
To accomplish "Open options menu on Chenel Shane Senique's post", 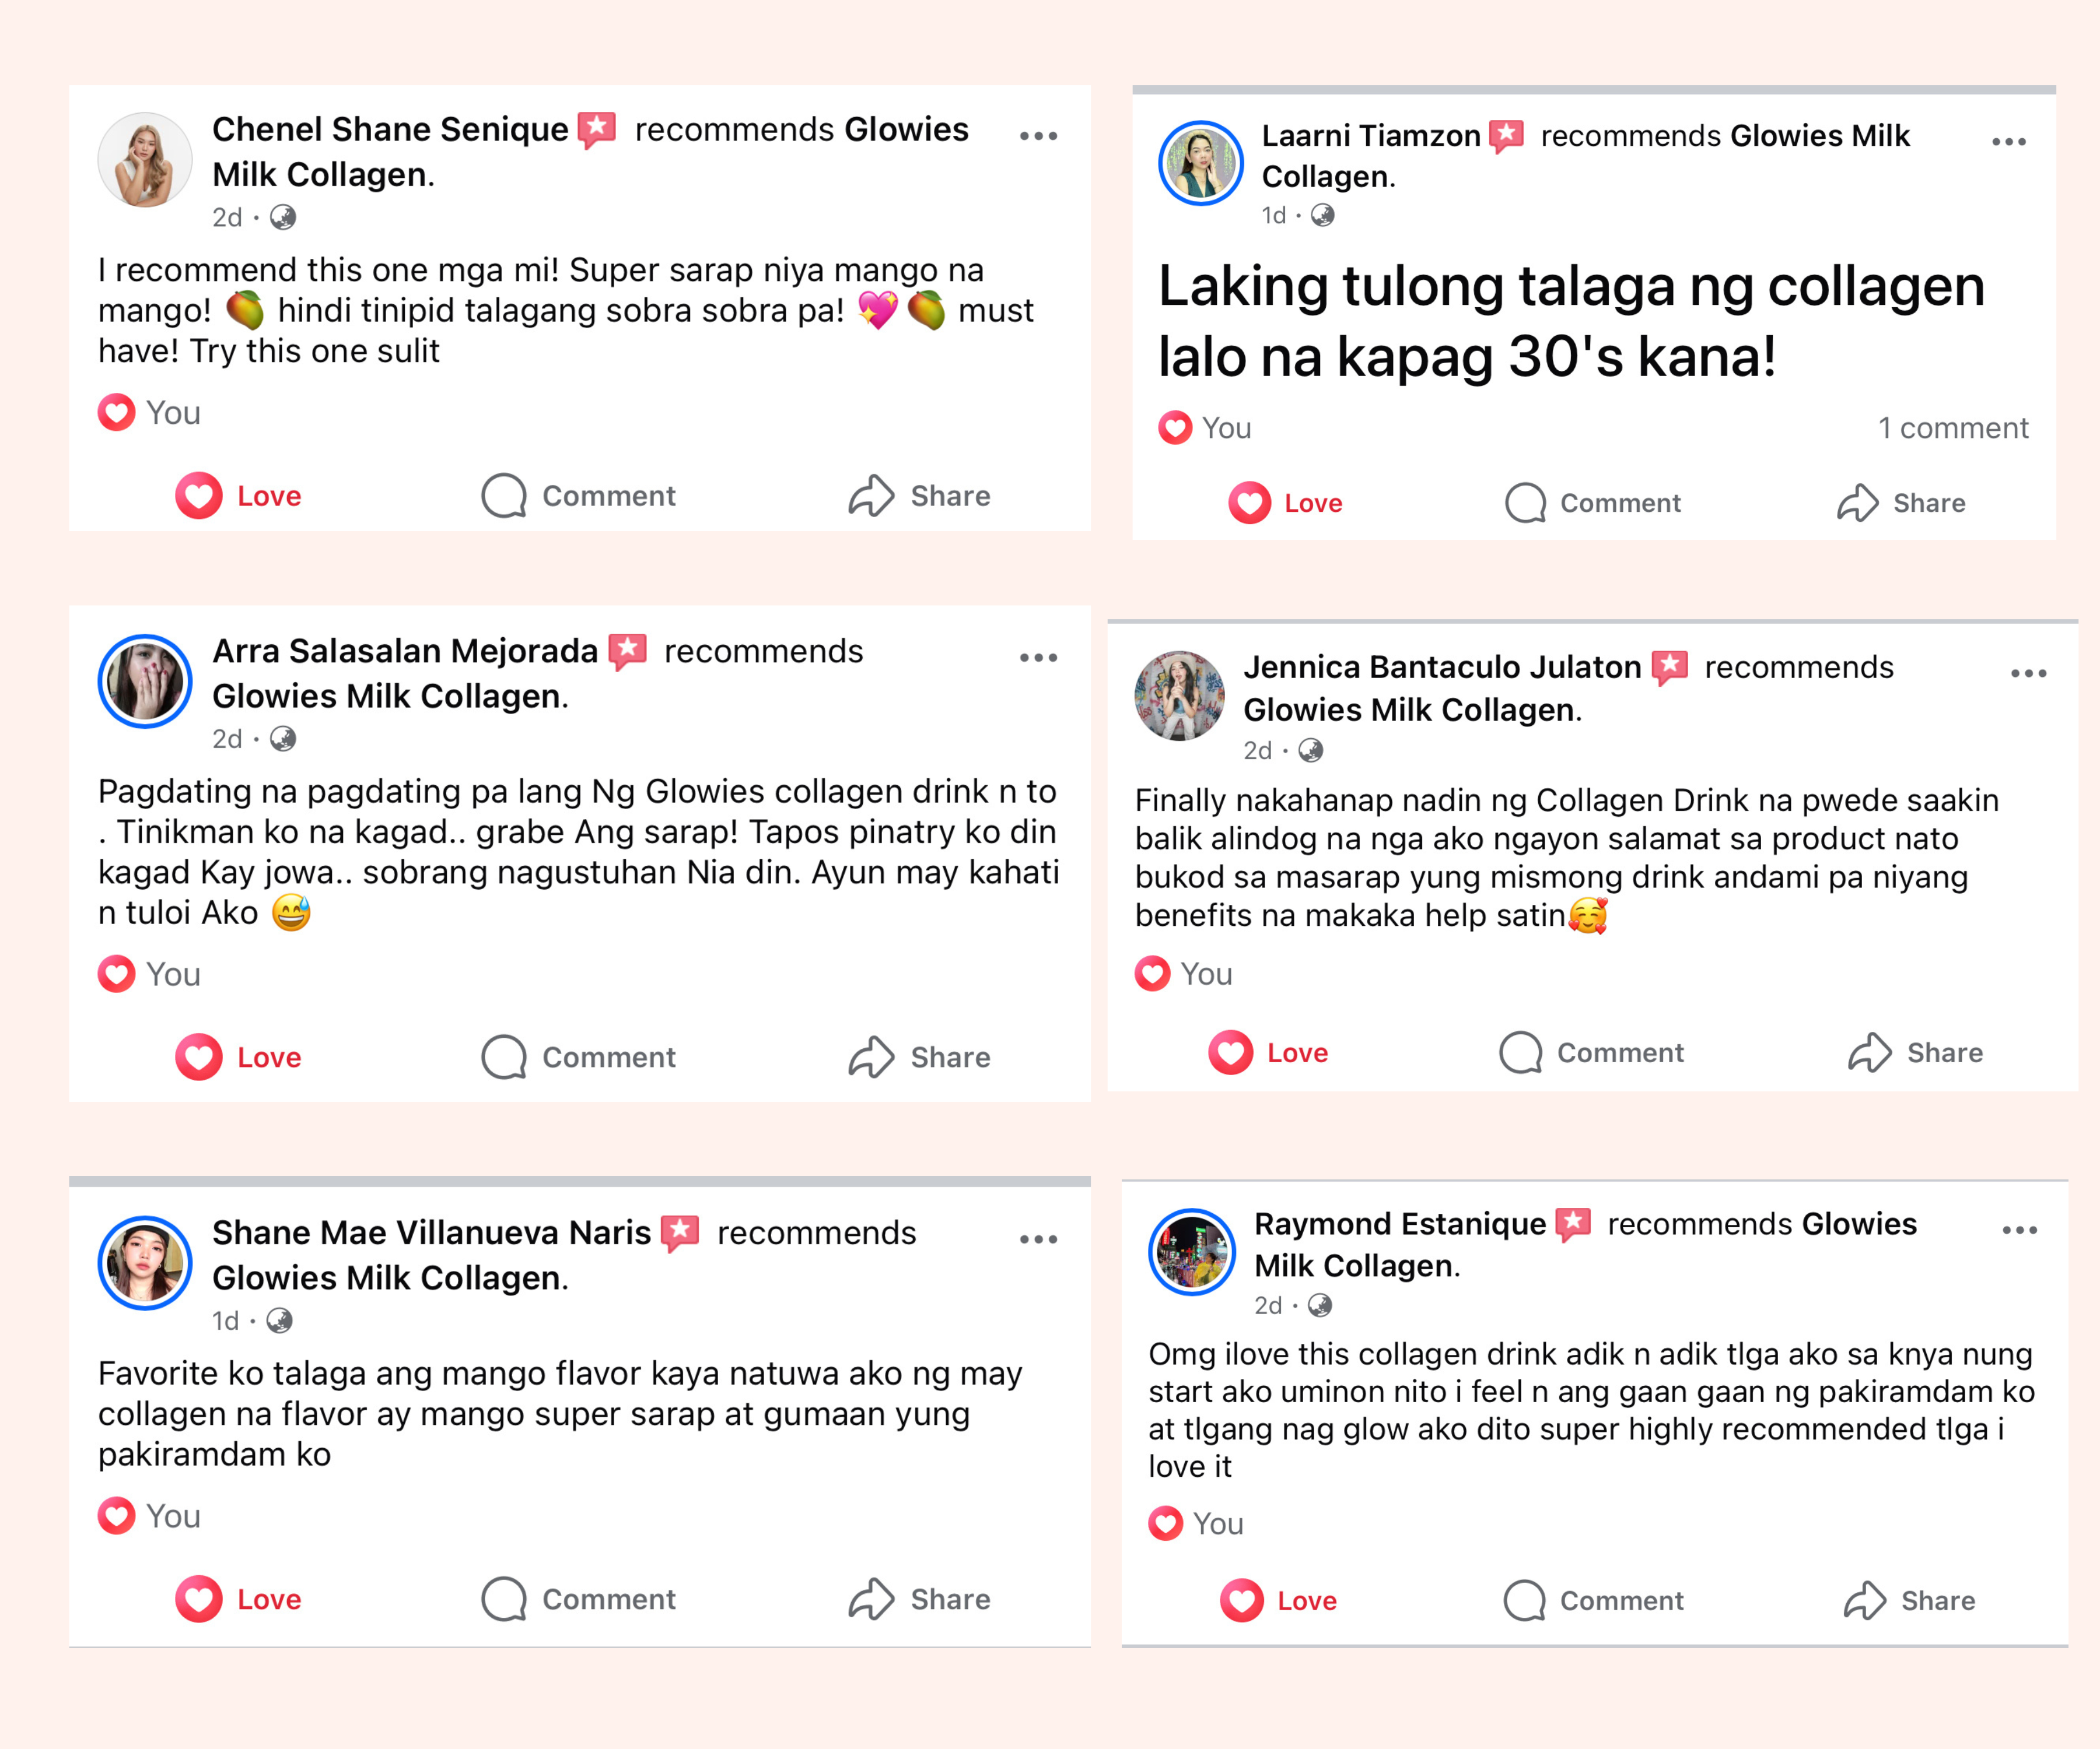I will coord(1038,136).
